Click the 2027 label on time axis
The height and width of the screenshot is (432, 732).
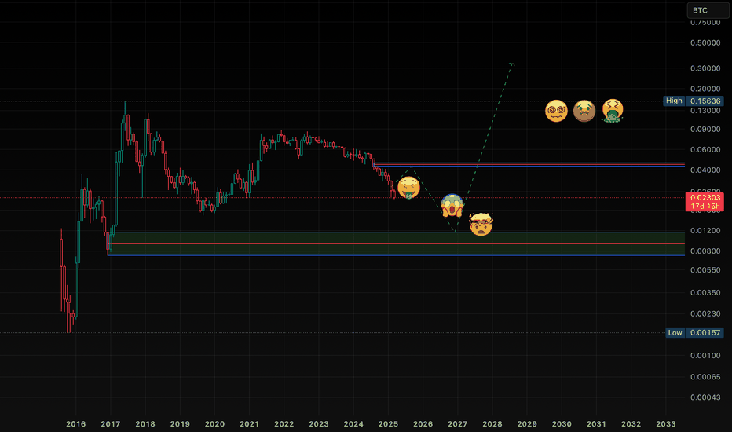pos(457,424)
